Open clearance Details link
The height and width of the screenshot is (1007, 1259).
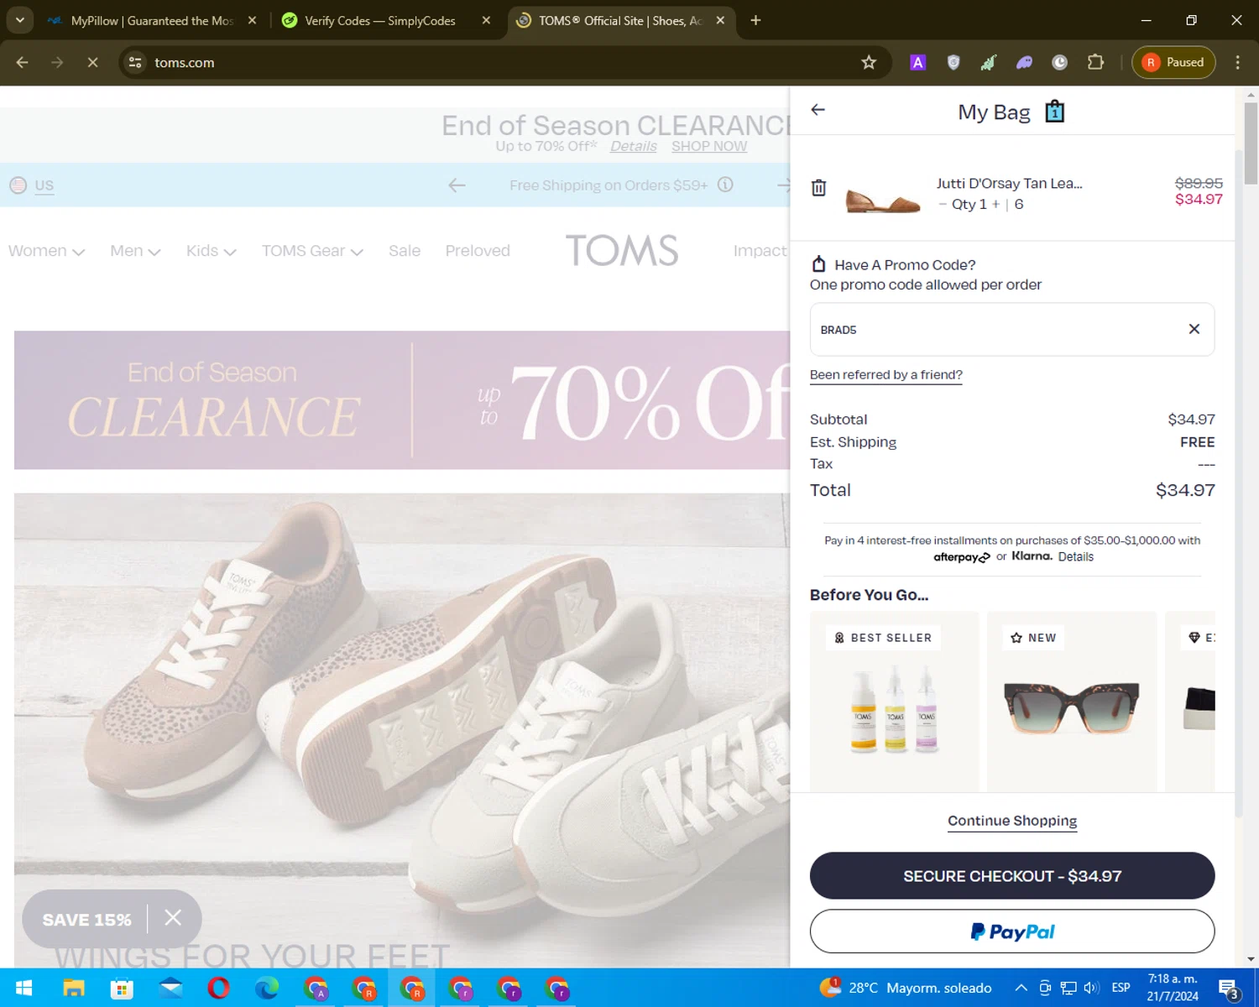click(633, 146)
